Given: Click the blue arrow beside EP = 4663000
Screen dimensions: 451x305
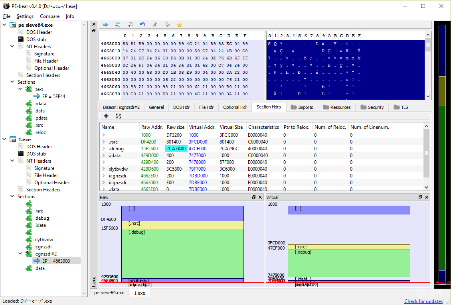Looking at the screenshot, I should click(37, 261).
